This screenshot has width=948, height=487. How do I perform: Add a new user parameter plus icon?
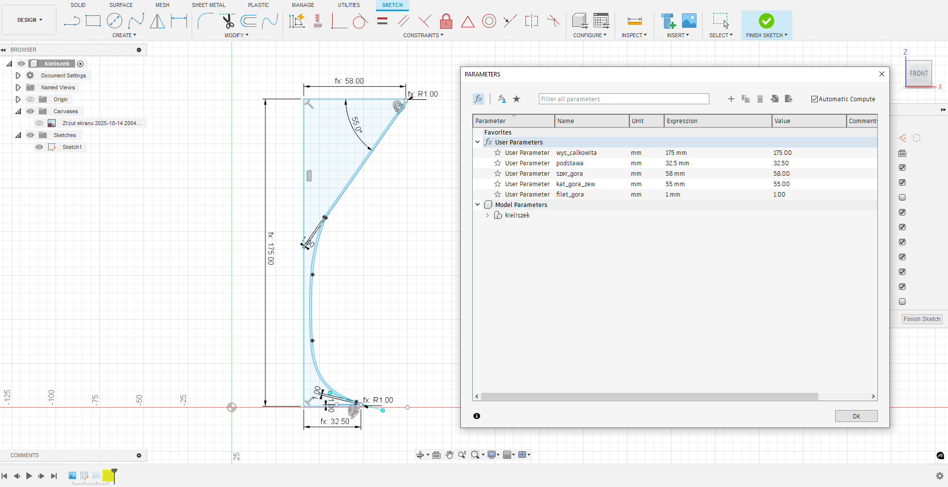coord(731,99)
